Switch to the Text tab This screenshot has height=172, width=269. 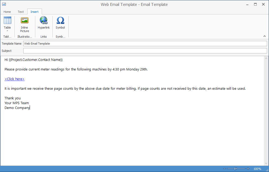click(21, 12)
